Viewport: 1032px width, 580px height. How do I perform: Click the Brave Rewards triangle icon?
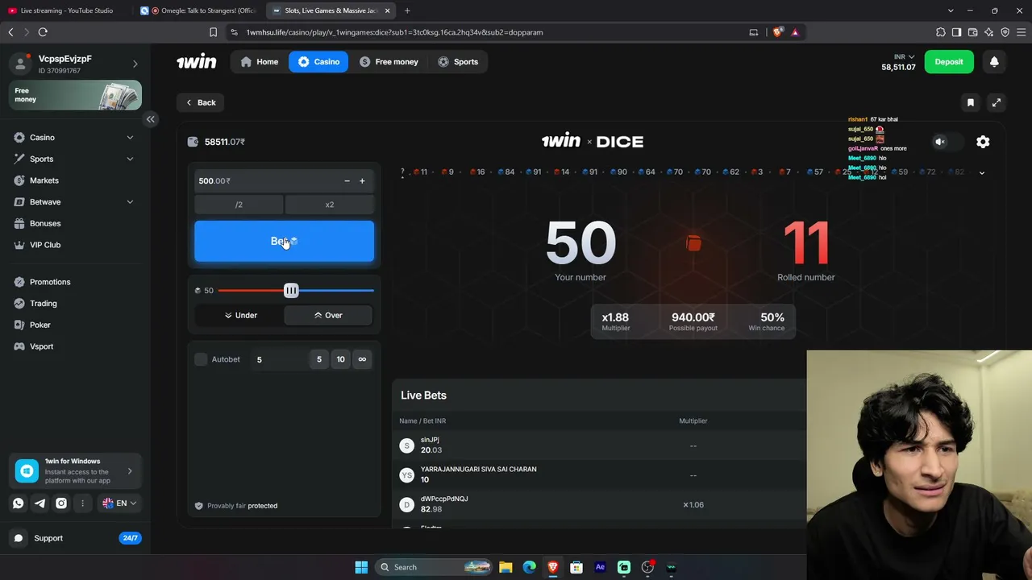coord(795,32)
